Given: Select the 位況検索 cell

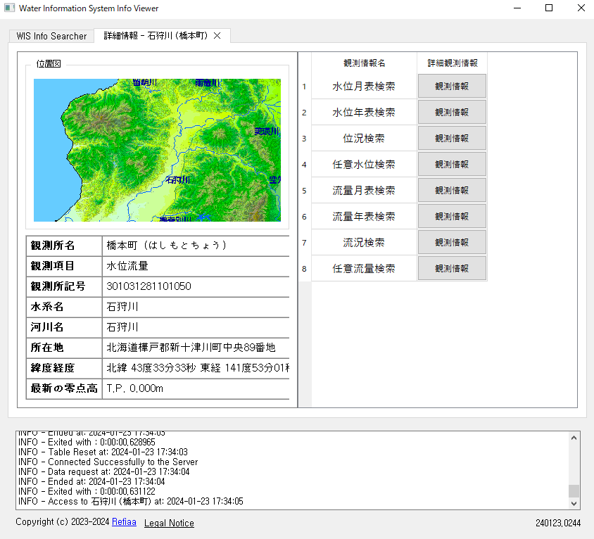Looking at the screenshot, I should (364, 138).
